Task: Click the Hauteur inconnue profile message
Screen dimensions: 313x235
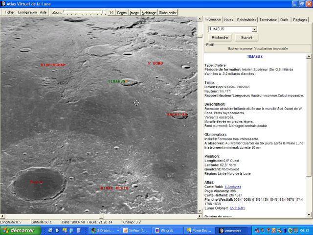Action: click(258, 48)
